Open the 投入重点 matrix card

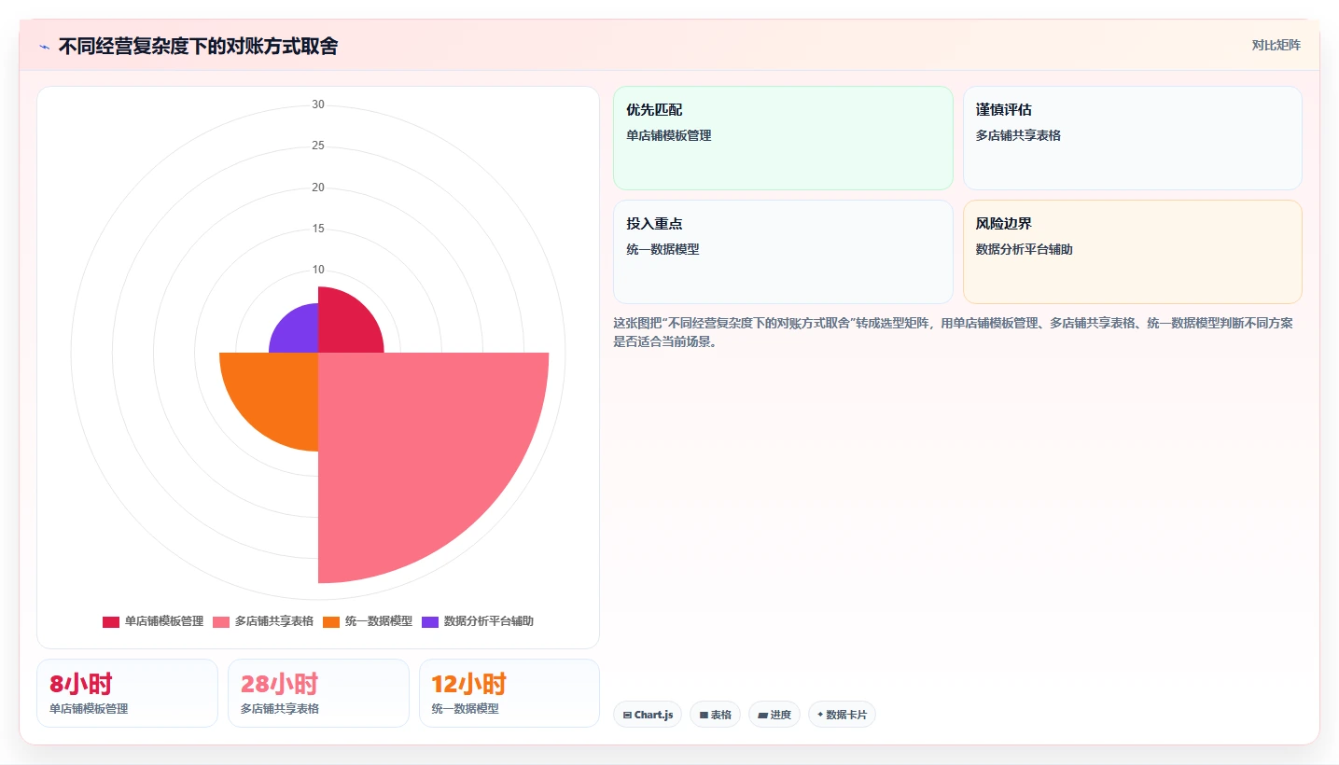[x=783, y=252]
